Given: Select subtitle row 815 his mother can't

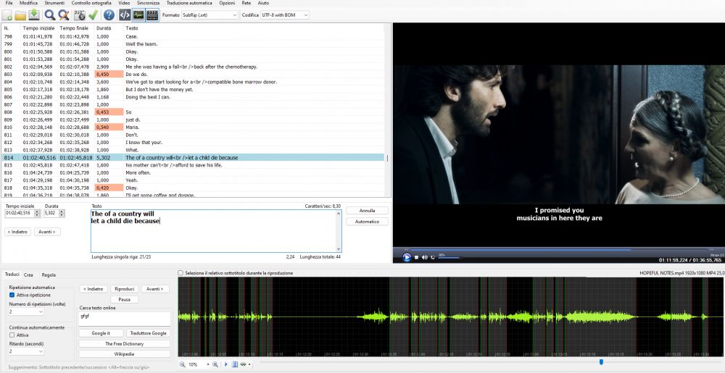Looking at the screenshot, I should 192,165.
